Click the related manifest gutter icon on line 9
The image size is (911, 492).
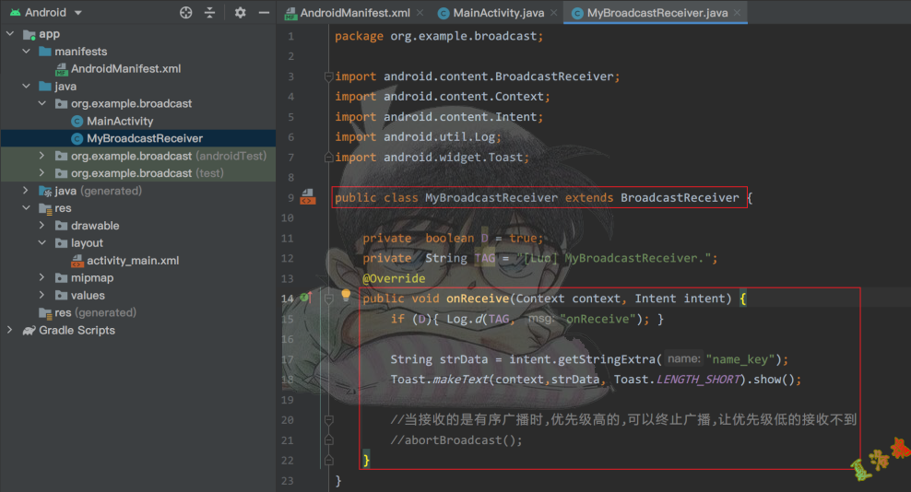[x=307, y=197]
